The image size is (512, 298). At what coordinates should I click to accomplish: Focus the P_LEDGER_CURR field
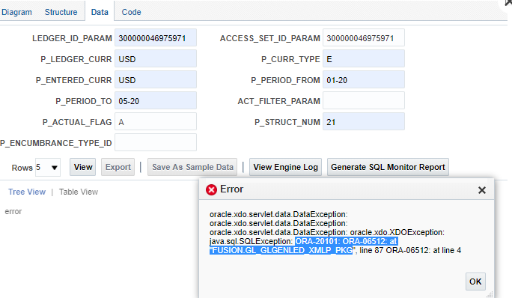156,59
